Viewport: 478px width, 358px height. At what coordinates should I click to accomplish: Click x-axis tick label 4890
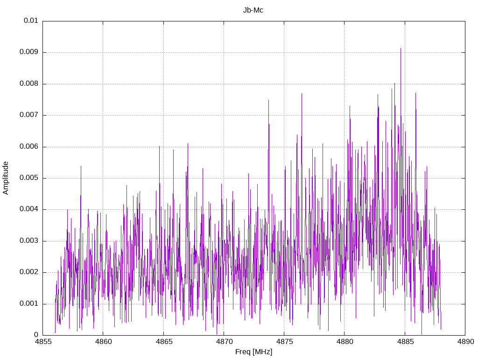(465, 342)
